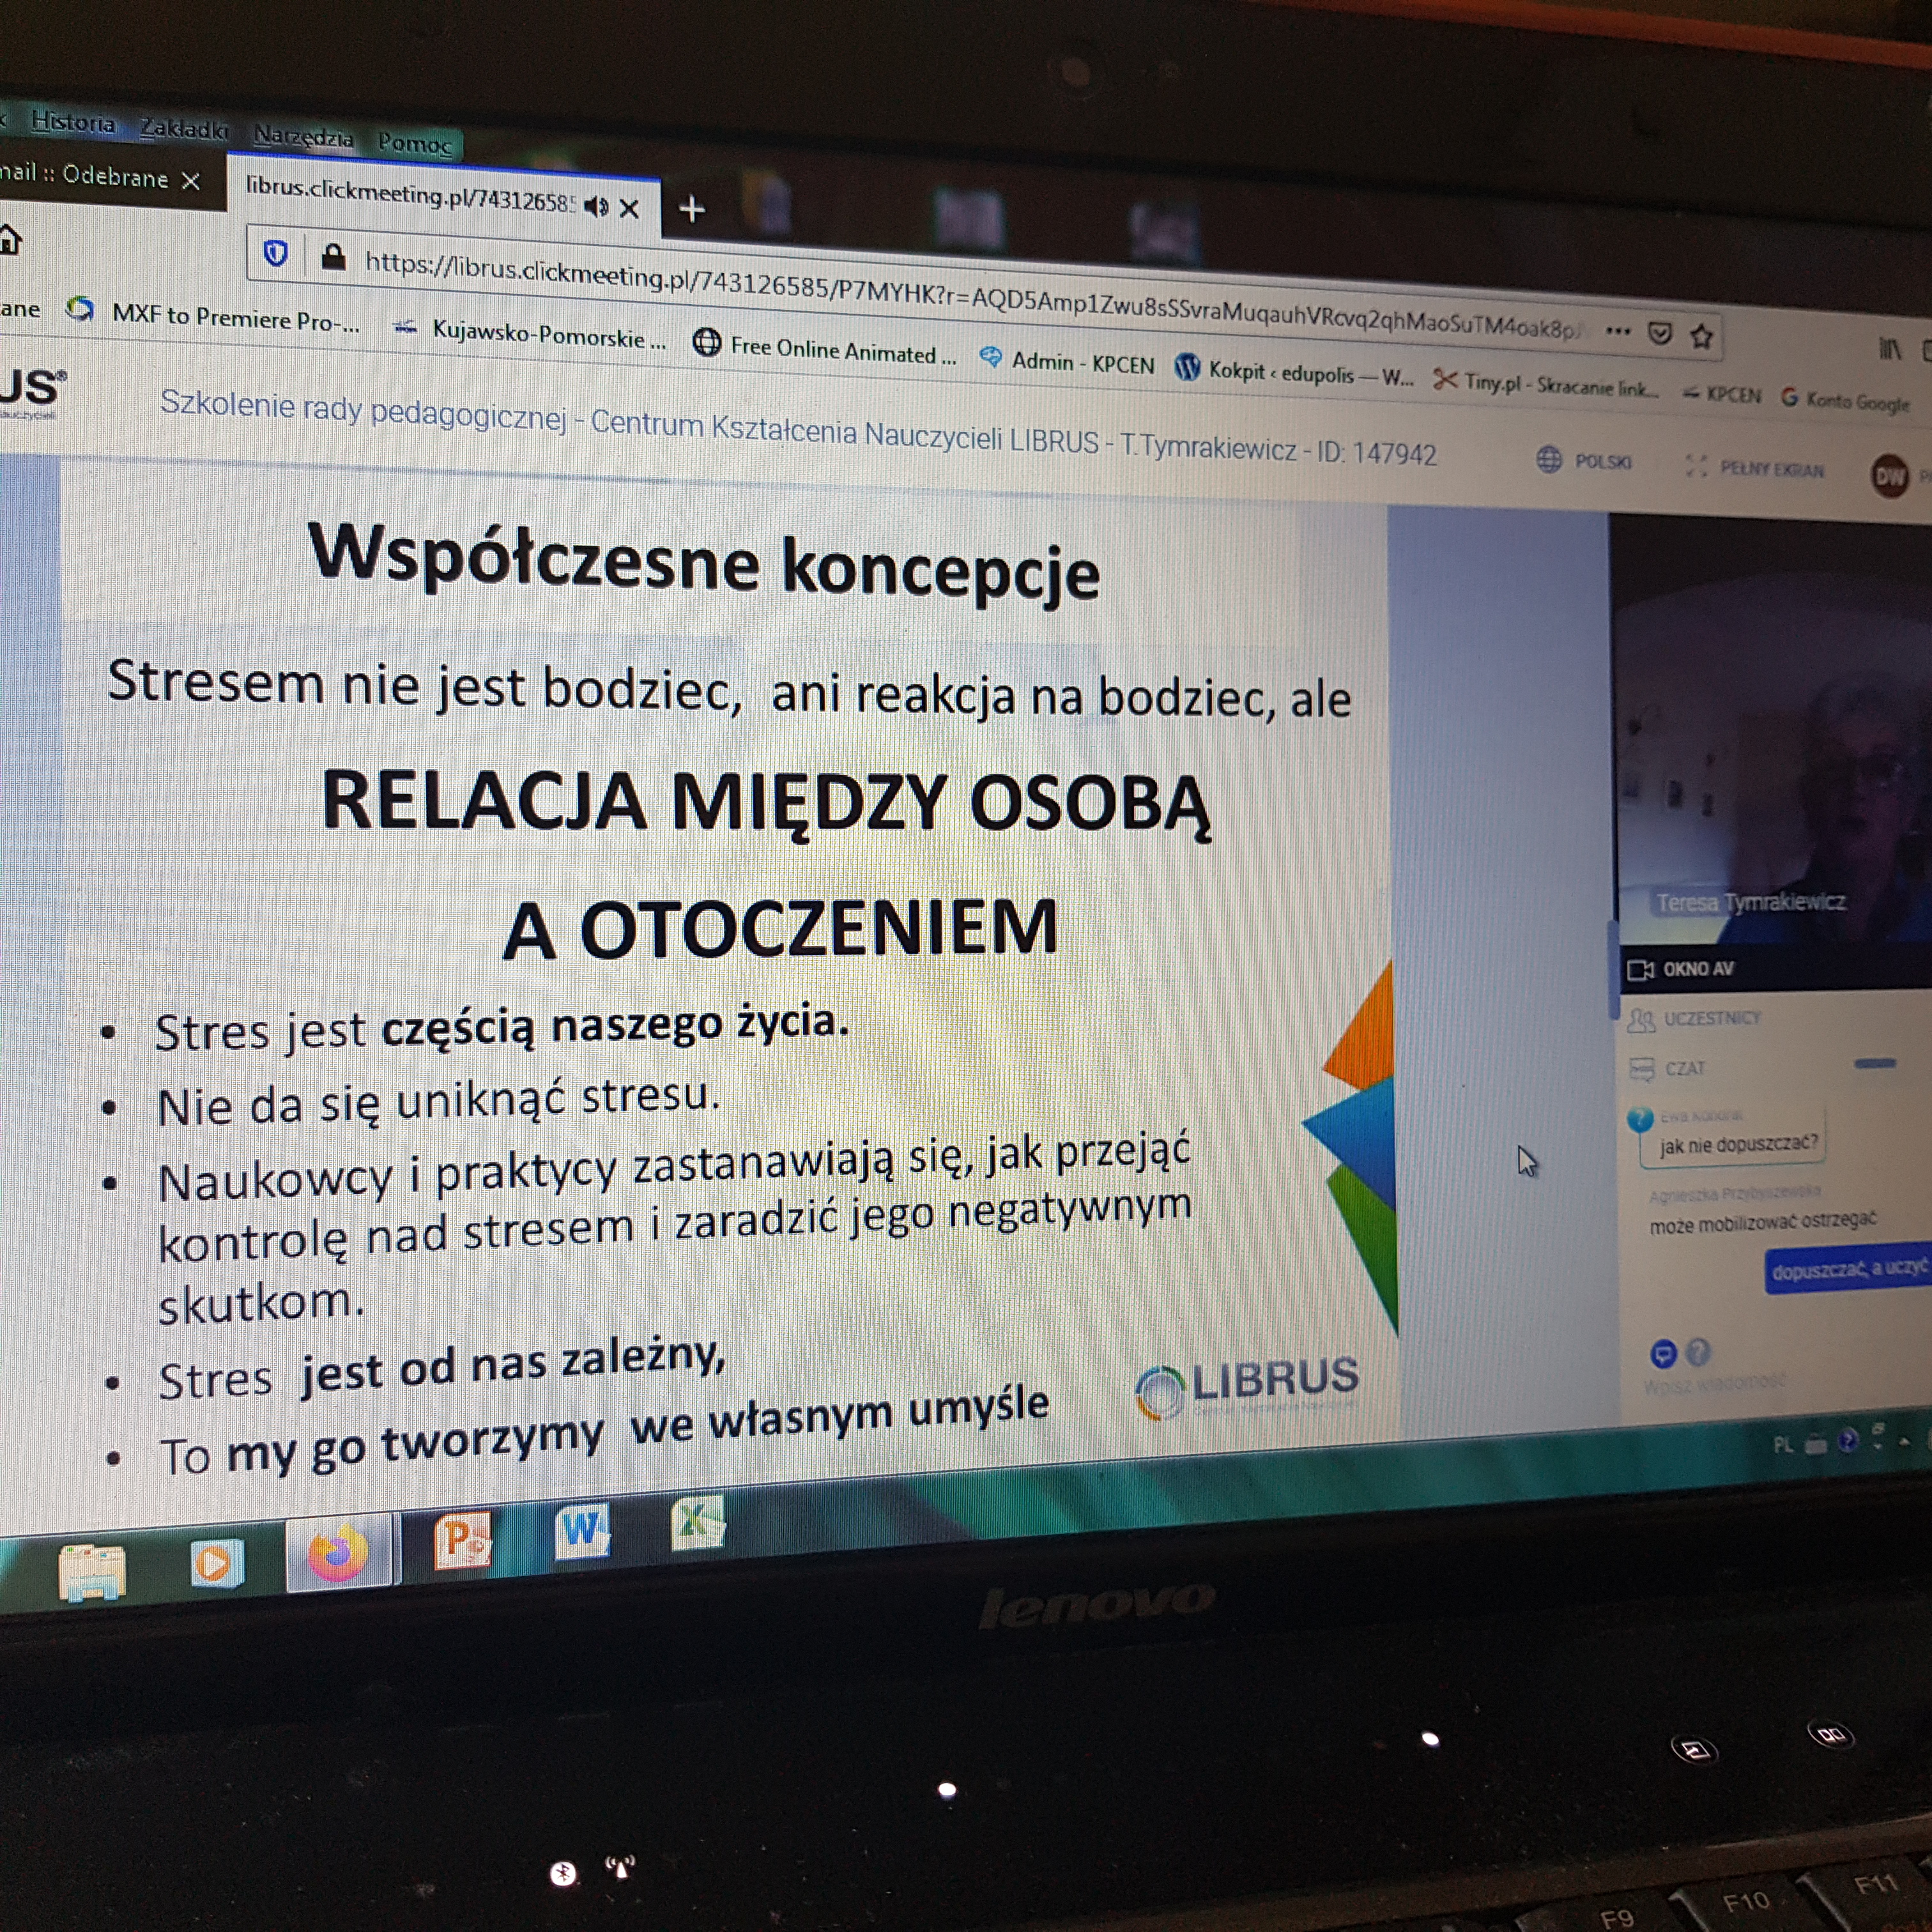Change language via POLSKI selector

coord(1584,461)
